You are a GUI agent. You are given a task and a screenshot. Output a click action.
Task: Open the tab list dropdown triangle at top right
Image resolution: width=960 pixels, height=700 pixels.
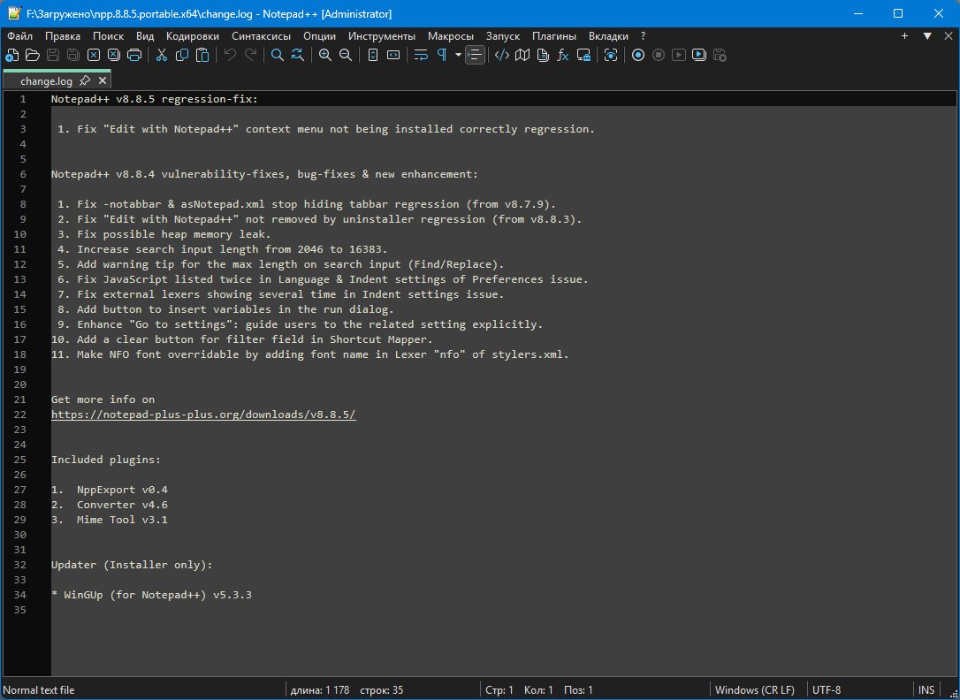point(927,36)
